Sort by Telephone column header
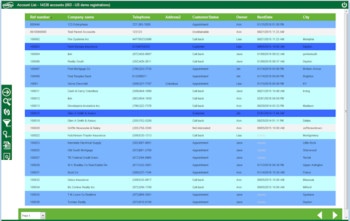This screenshot has height=221, width=350. (141, 17)
